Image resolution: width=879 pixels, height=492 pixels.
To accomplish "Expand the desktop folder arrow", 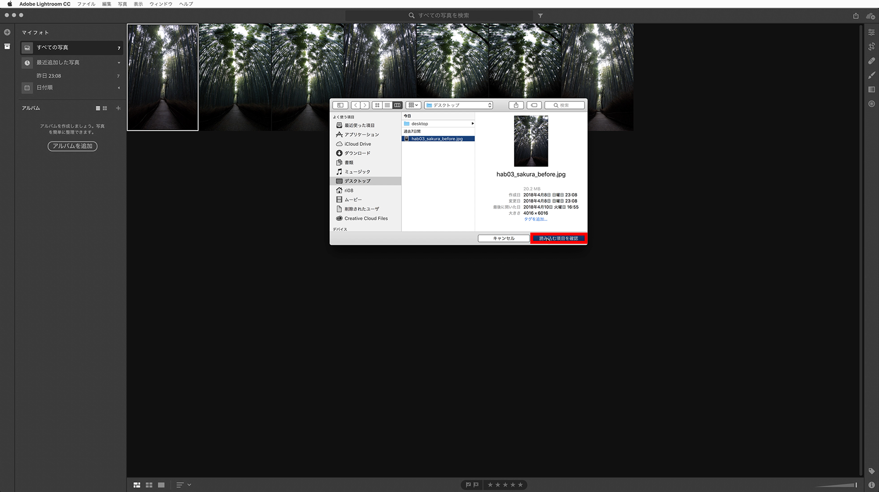I will coord(472,124).
